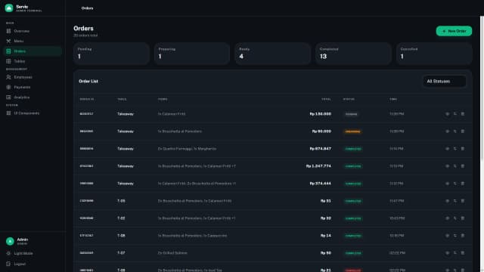Delete the Rp 150.000 order via the trash icon
This screenshot has height=272, width=484.
463,114
